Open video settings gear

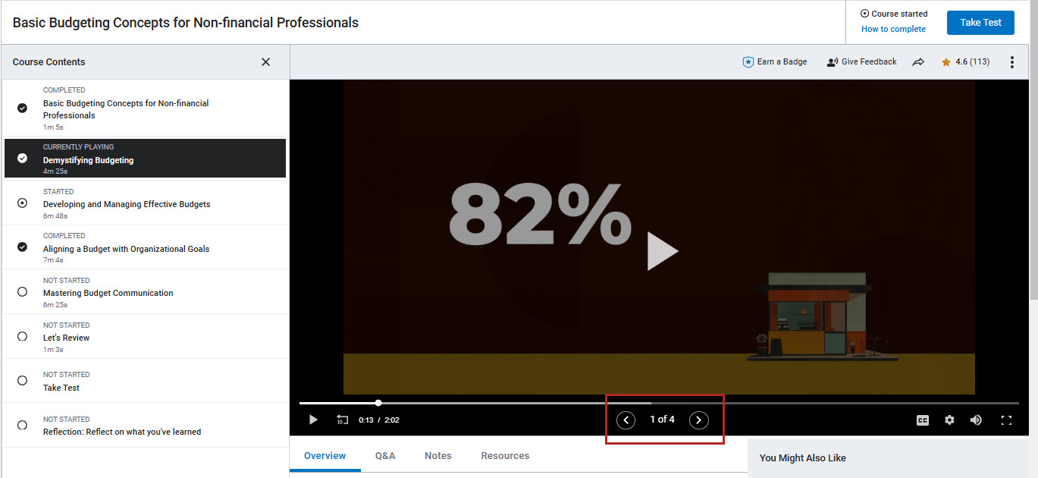pos(949,420)
